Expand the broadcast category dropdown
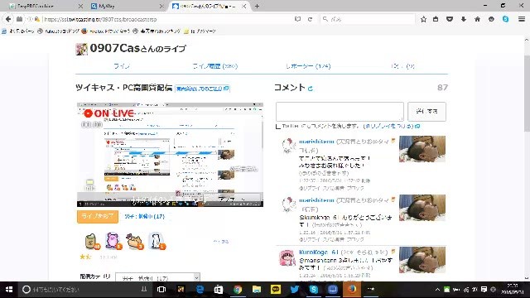This screenshot has height=298, width=530. pos(157,278)
